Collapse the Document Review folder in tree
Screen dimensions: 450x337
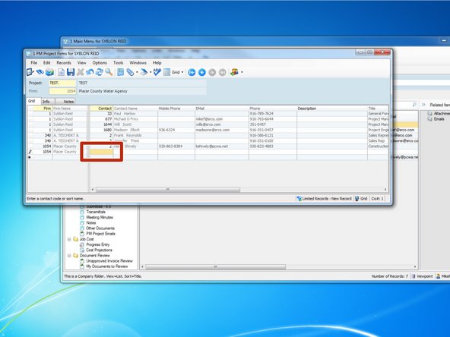(69, 255)
